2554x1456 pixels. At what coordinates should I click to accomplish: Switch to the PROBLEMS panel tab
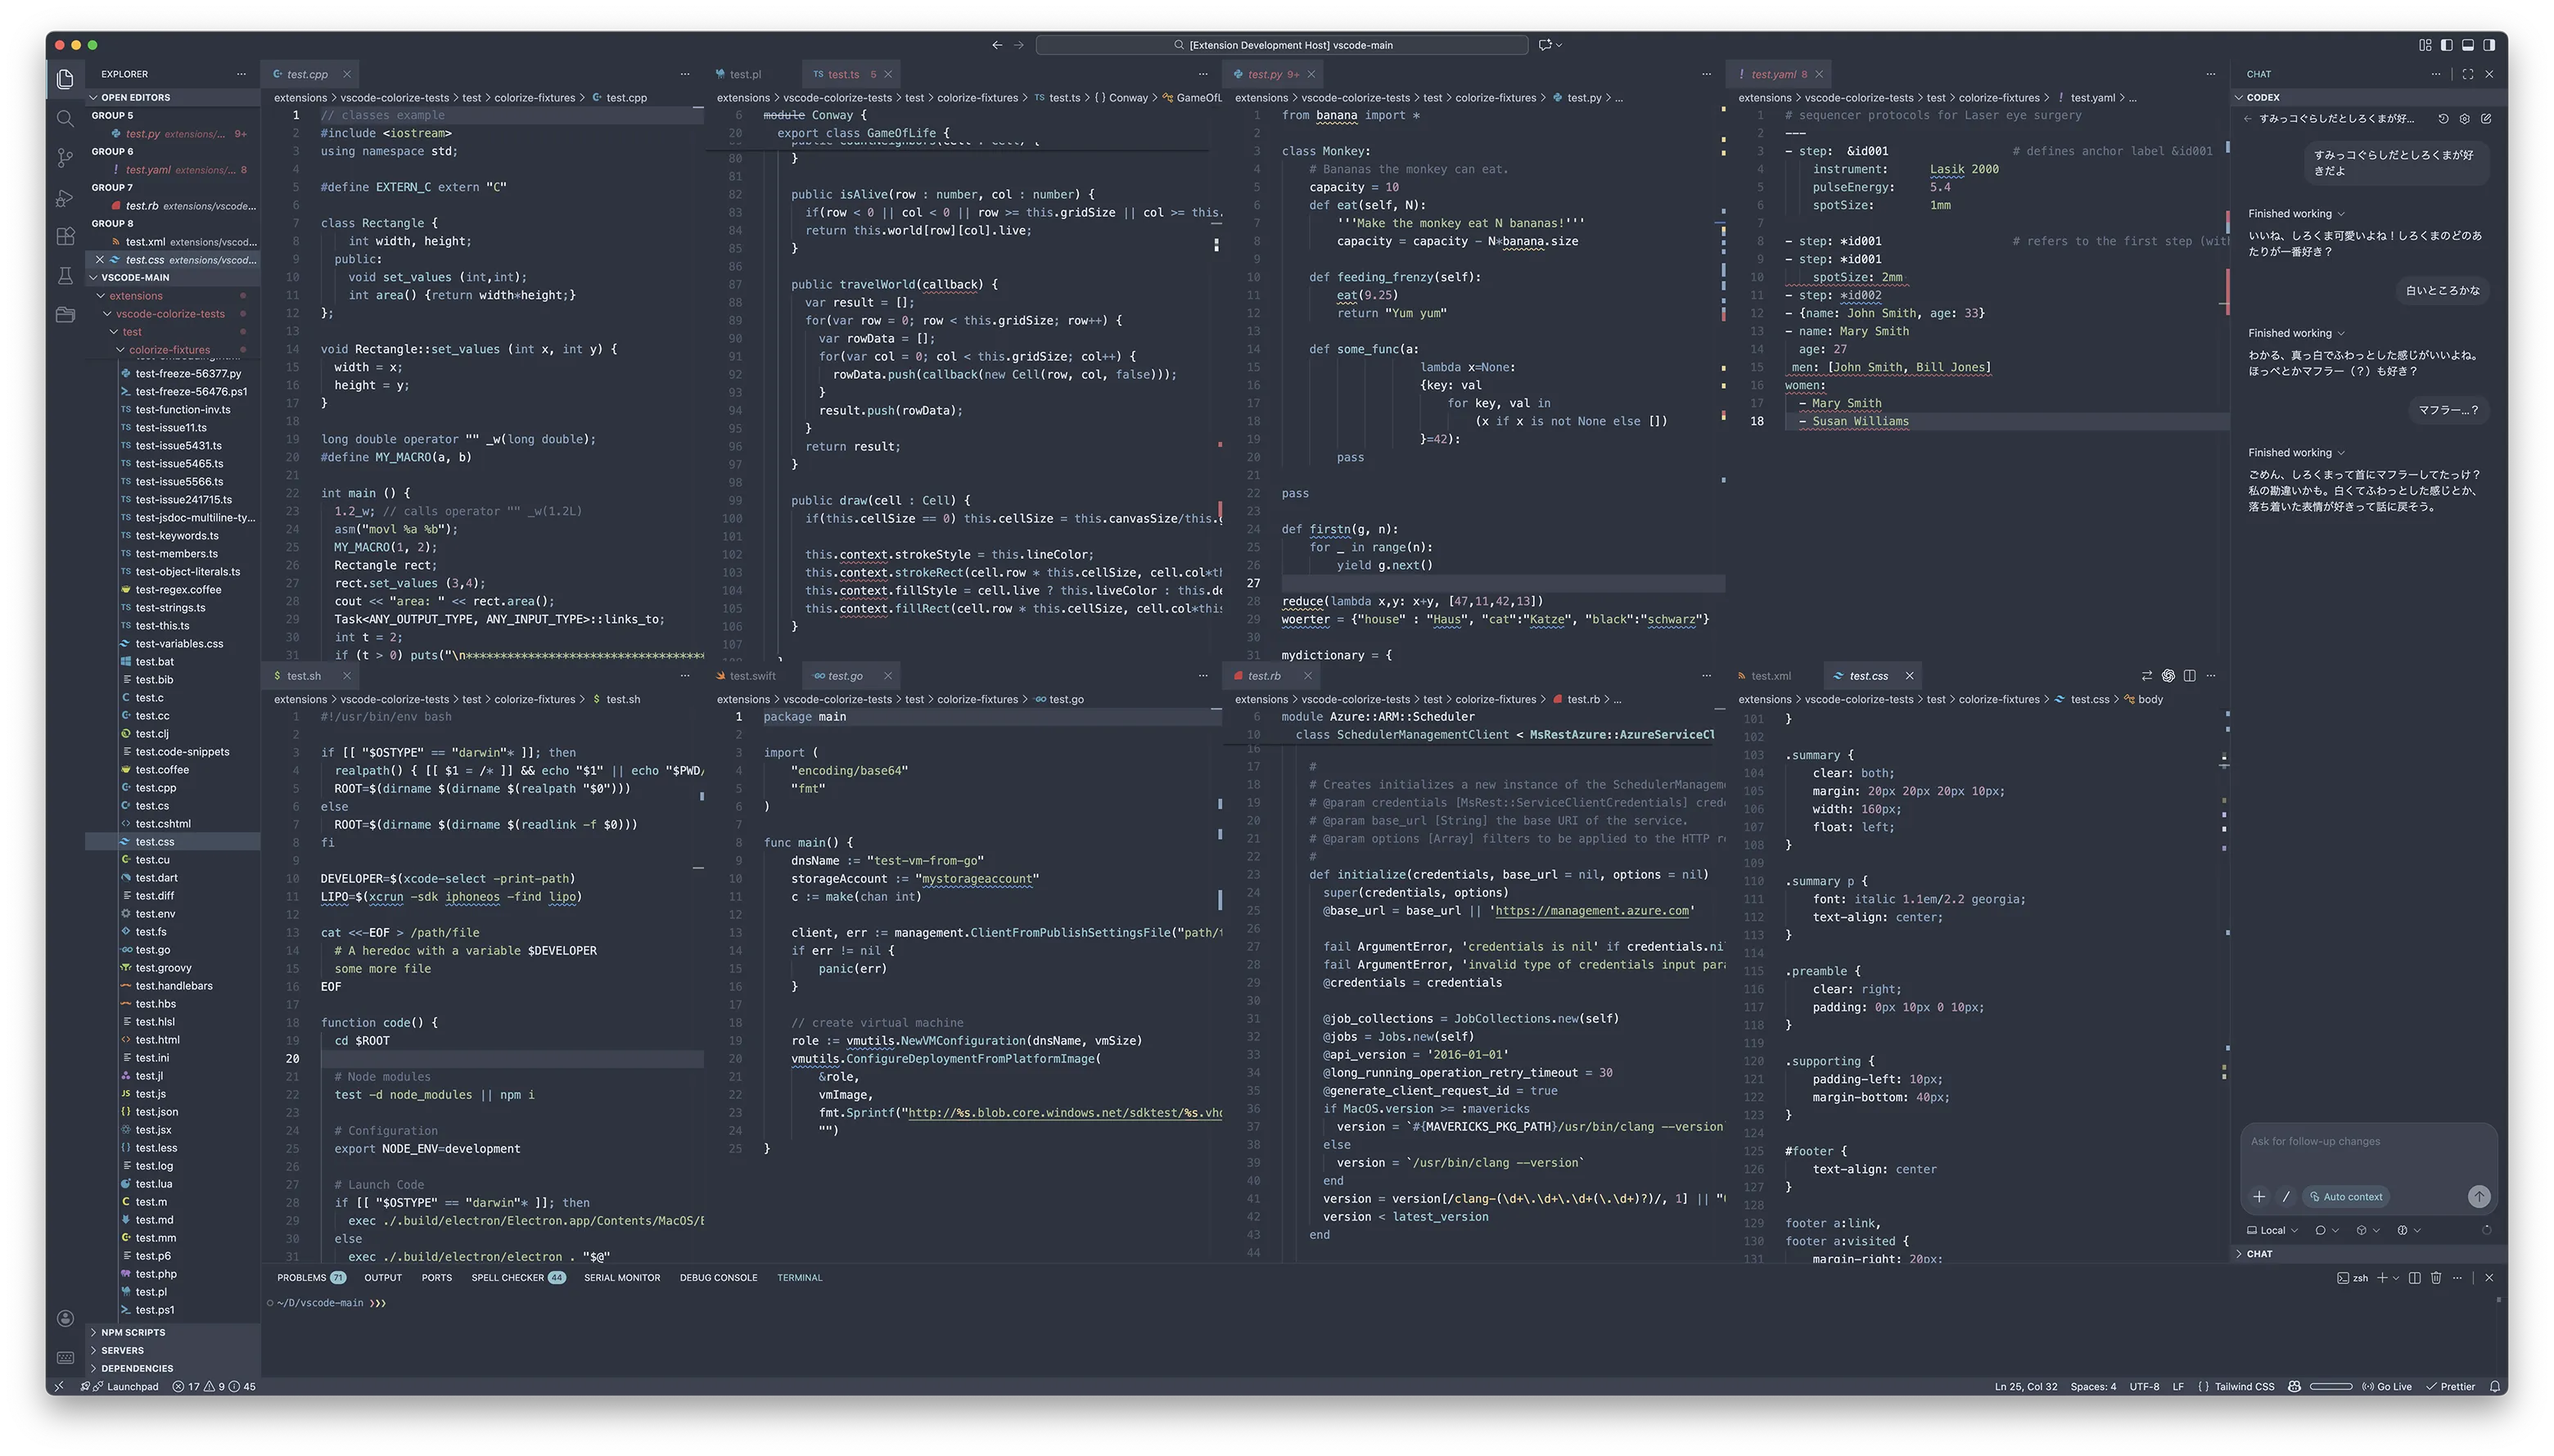[302, 1278]
